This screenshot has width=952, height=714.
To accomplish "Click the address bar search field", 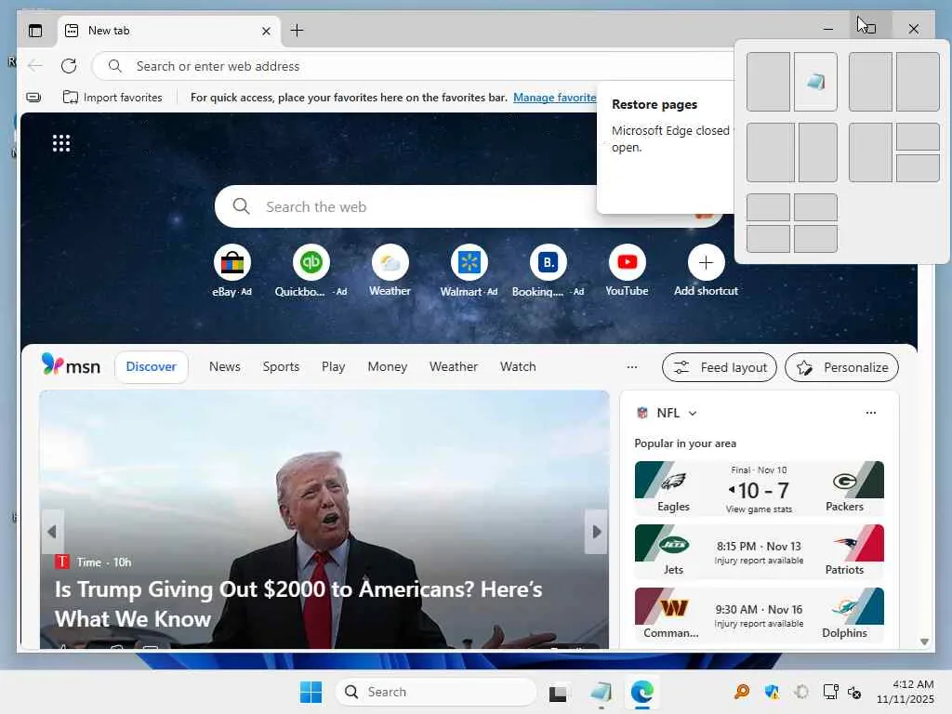I will pyautogui.click(x=413, y=66).
